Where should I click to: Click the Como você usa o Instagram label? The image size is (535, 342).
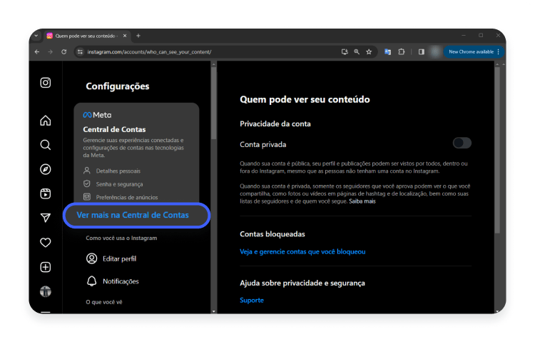point(121,238)
